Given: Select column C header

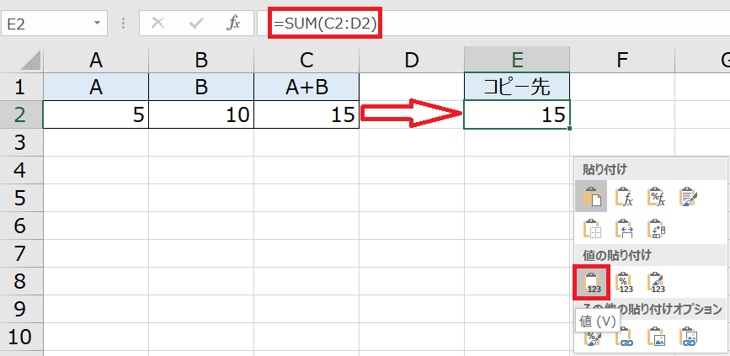Looking at the screenshot, I should [306, 59].
